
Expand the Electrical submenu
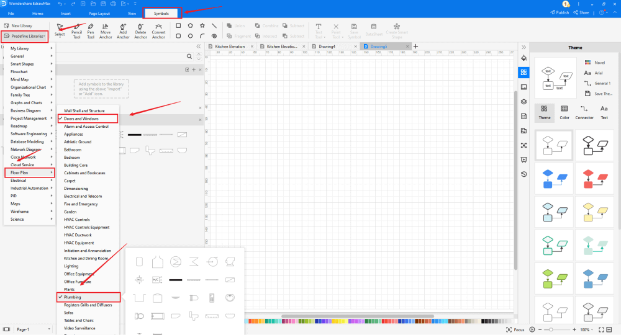click(x=19, y=181)
